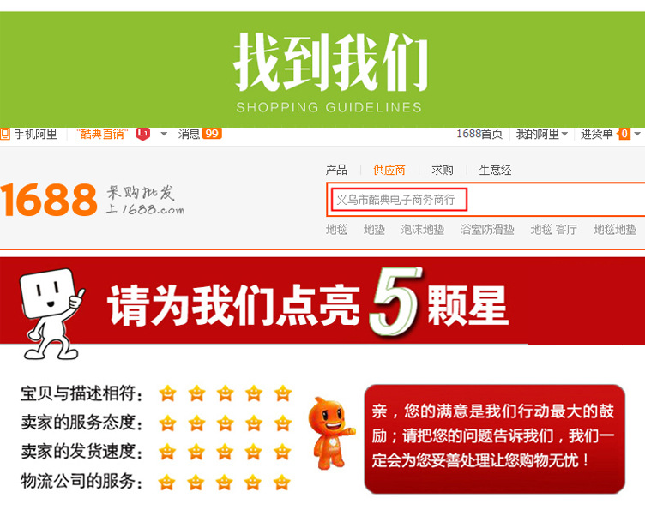Click the orange Alibaba mascot figure
The width and height of the screenshot is (645, 522).
[x=330, y=433]
